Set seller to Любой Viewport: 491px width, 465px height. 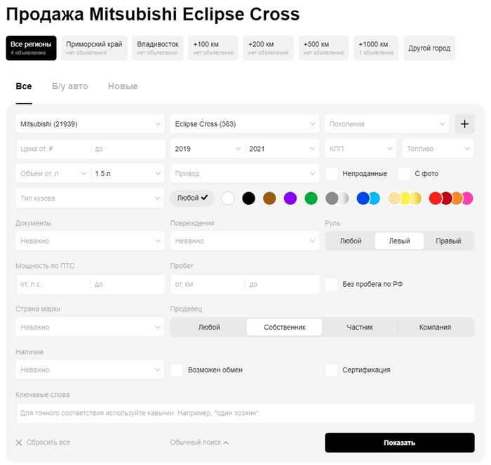(x=209, y=328)
